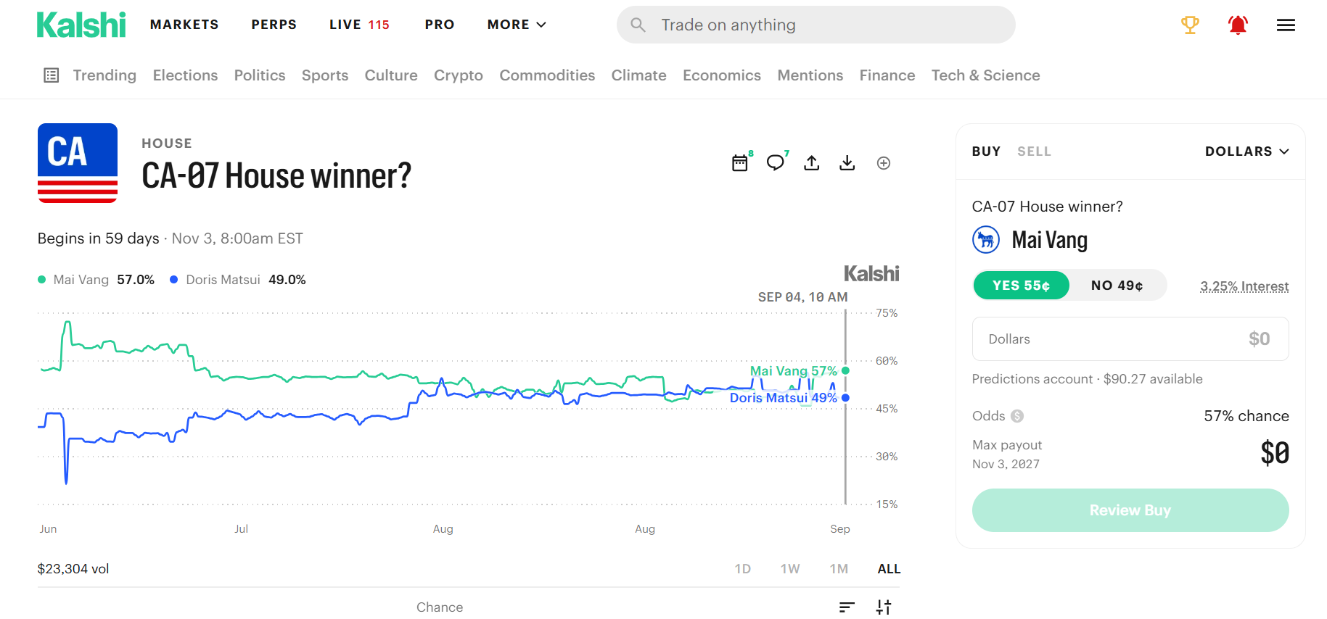Open the 3.25% Interest link
The image size is (1327, 619).
click(1244, 286)
